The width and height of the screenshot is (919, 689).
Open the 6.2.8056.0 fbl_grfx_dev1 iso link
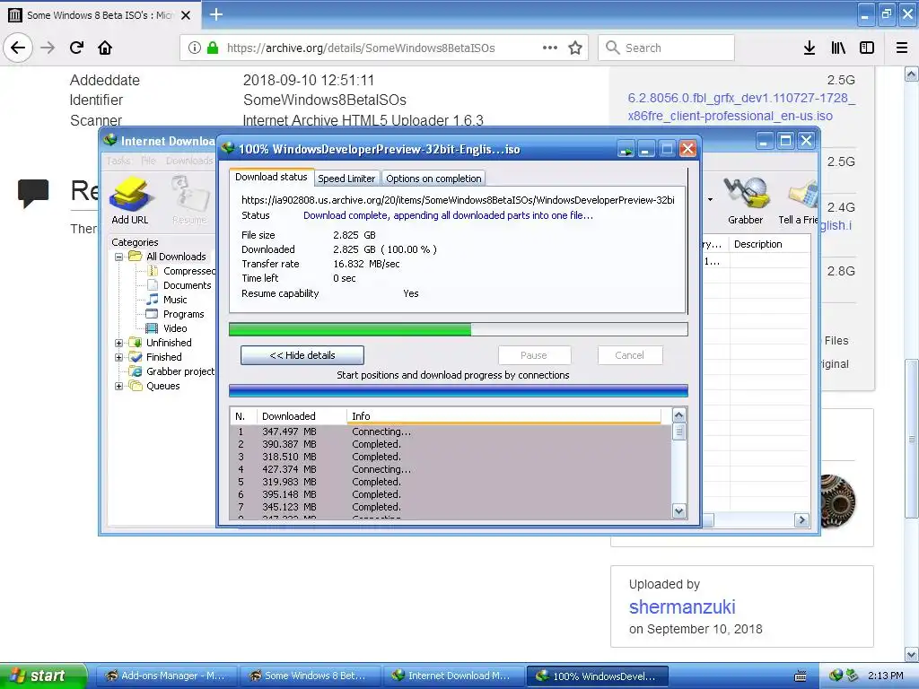click(741, 107)
